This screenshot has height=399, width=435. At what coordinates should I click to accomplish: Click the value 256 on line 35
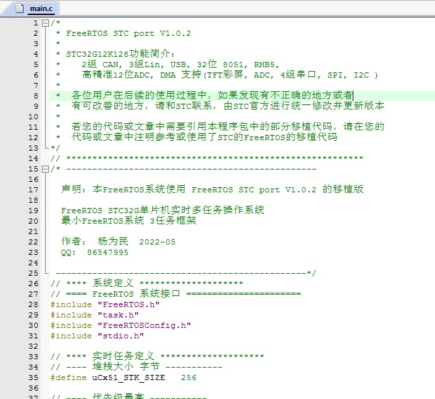pos(189,377)
